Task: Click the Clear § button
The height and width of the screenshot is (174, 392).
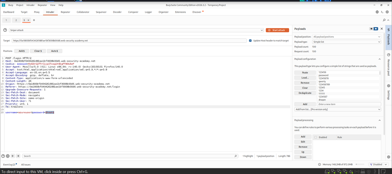Action: coord(38,51)
